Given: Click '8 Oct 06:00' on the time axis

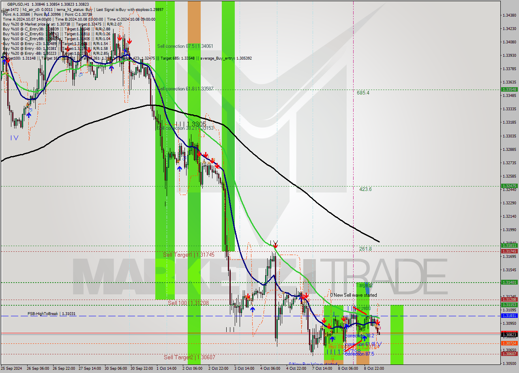Looking at the screenshot, I should [348, 369].
